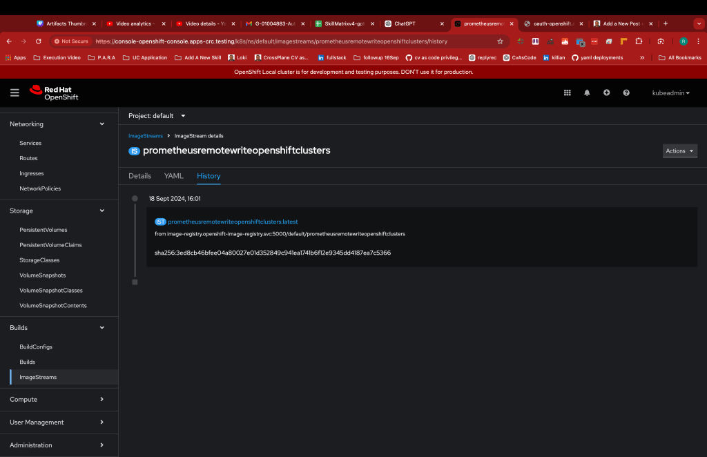Open Routes in the sidebar
This screenshot has height=457, width=707.
(28, 158)
